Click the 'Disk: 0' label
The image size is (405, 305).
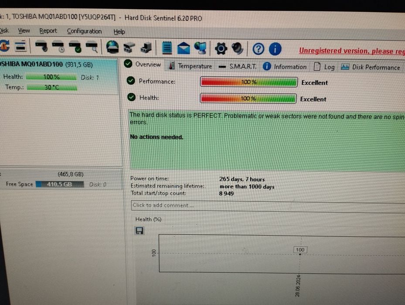[x=98, y=185]
